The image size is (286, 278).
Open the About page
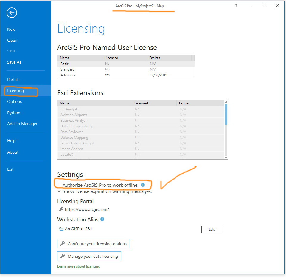[13, 152]
